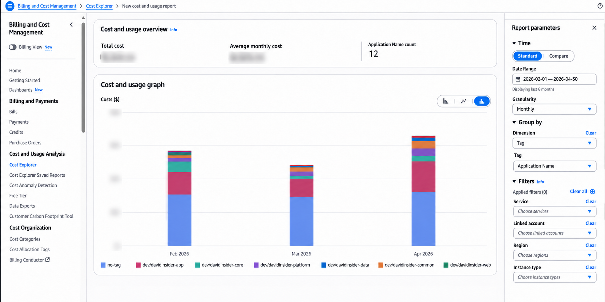605x302 pixels.
Task: Open the Choose services dropdown
Action: point(555,211)
